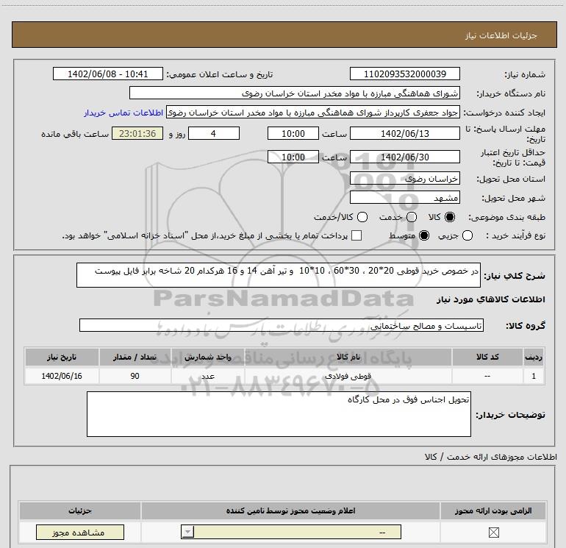
Task: Select the کالا/خدمت radio option
Action: (x=362, y=217)
